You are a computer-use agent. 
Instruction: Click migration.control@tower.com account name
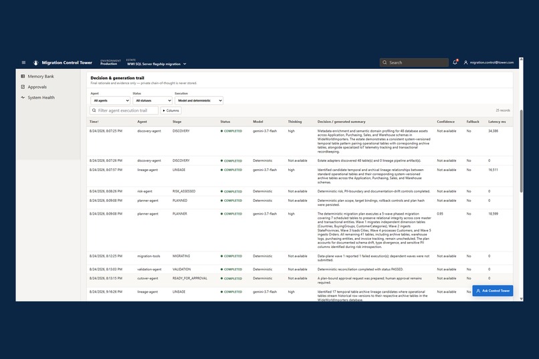point(492,63)
